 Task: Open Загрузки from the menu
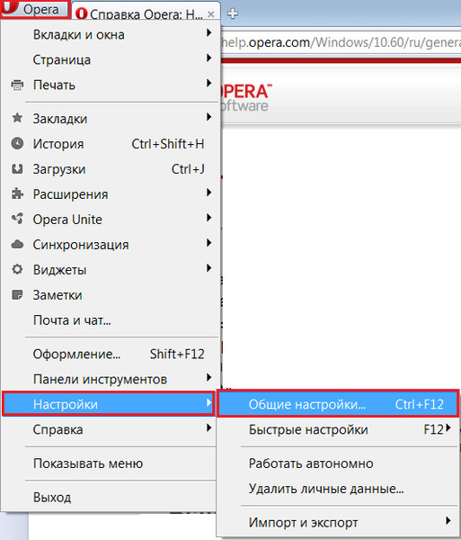click(110, 169)
